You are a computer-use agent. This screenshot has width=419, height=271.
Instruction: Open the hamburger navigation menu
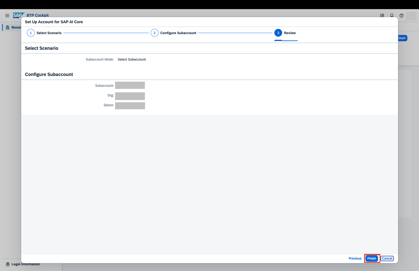pyautogui.click(x=7, y=15)
